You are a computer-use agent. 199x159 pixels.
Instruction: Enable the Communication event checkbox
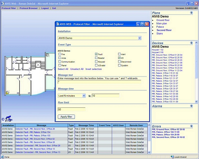coord(60,62)
